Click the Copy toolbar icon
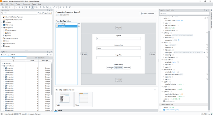 click(19, 7)
